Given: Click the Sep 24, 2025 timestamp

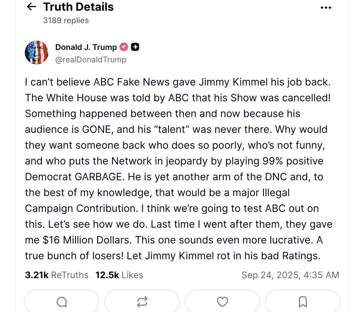Looking at the screenshot, I should pyautogui.click(x=290, y=275).
